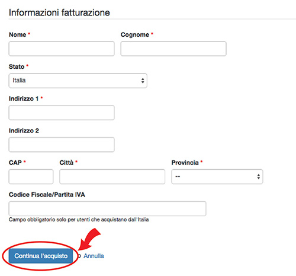Focus the CAP postal code field
Viewport: 296px width, 276px height.
point(31,176)
